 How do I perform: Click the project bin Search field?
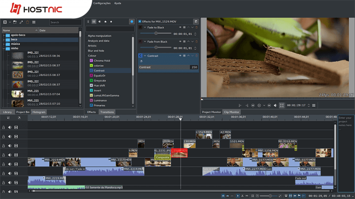coord(65,22)
